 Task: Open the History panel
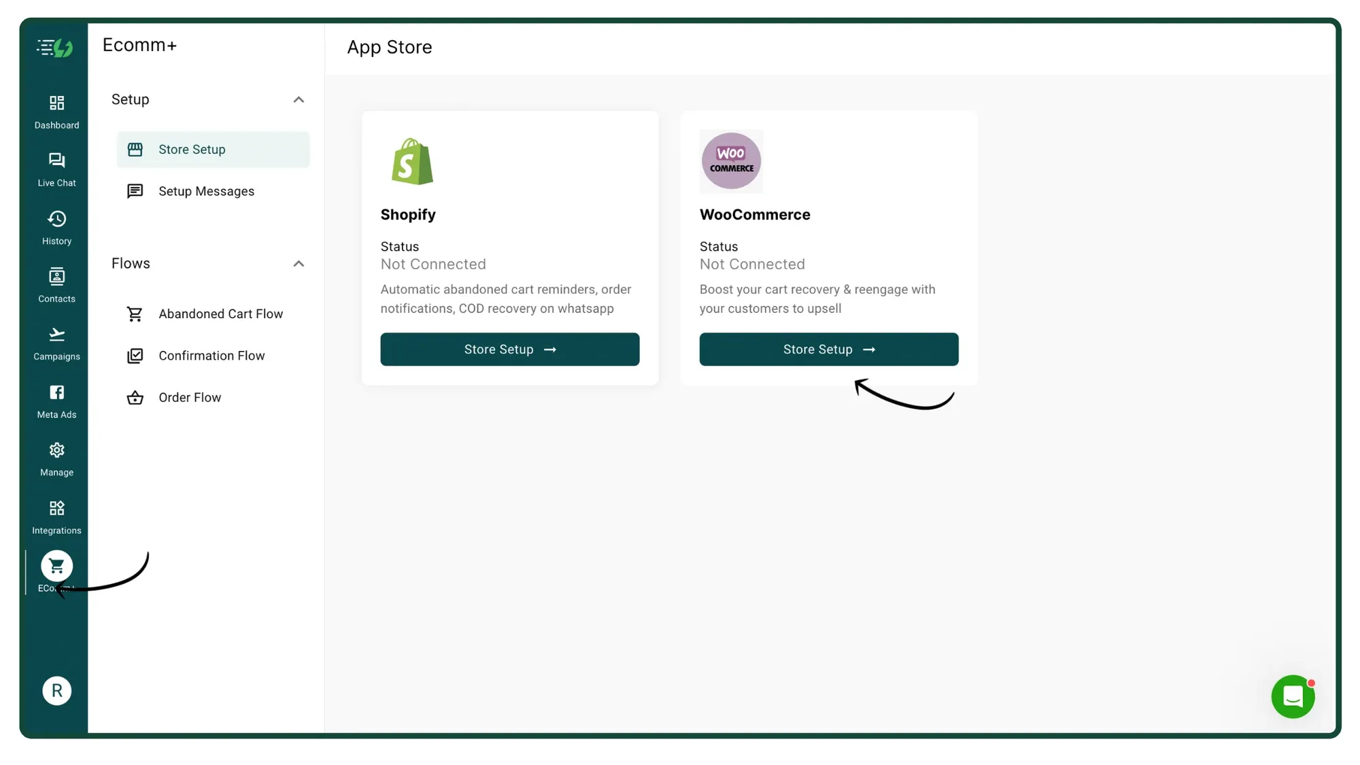56,226
